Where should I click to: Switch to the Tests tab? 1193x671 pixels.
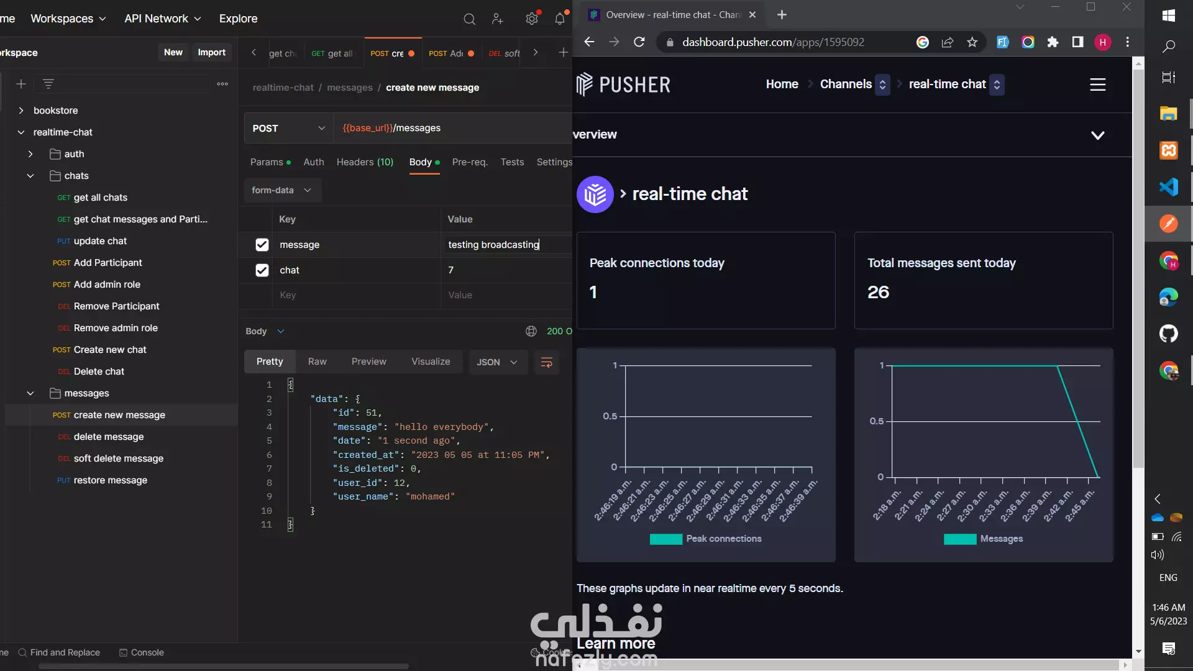[x=512, y=162]
